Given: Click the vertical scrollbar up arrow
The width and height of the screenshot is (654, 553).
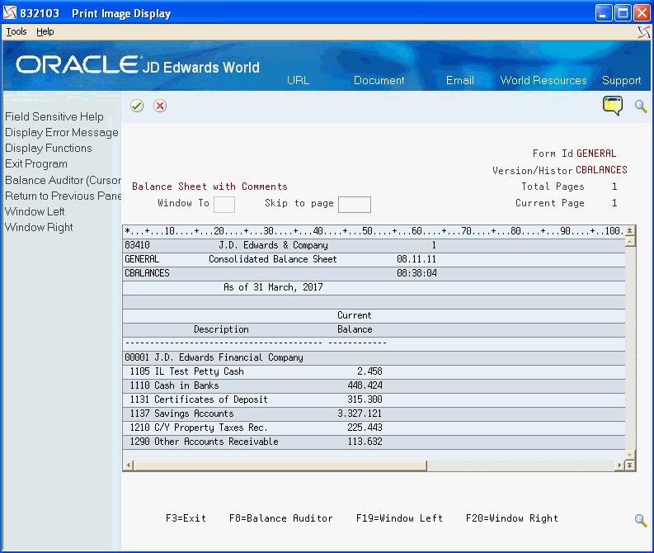Looking at the screenshot, I should (x=630, y=240).
